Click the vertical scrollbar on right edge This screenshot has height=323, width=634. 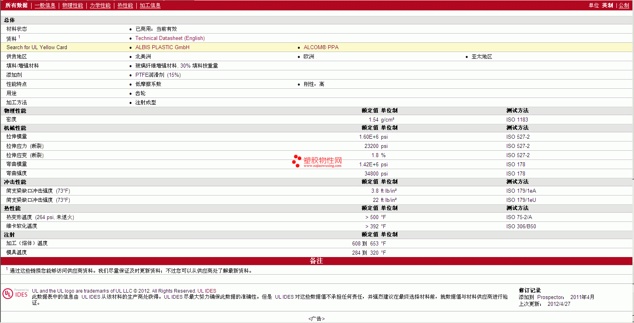click(x=633, y=161)
